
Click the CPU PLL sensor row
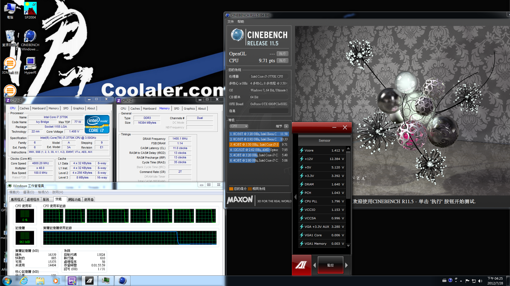[322, 201]
